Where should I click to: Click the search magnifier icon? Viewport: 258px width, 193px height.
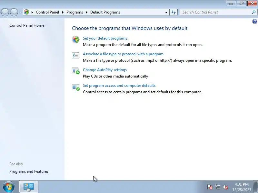(x=253, y=12)
